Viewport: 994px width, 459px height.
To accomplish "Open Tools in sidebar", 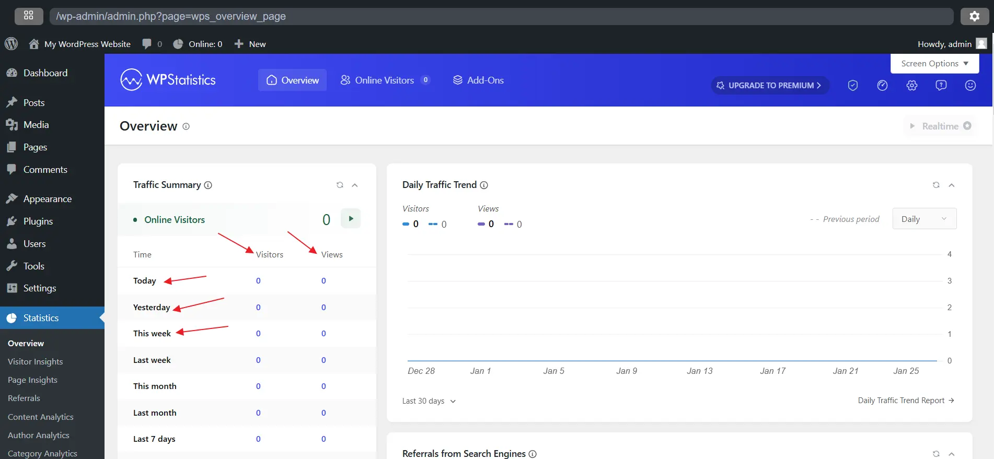I will coord(52,266).
